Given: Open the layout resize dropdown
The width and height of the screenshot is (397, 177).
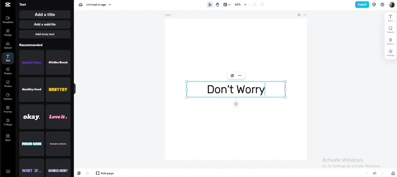Looking at the screenshot, I should click(227, 5).
